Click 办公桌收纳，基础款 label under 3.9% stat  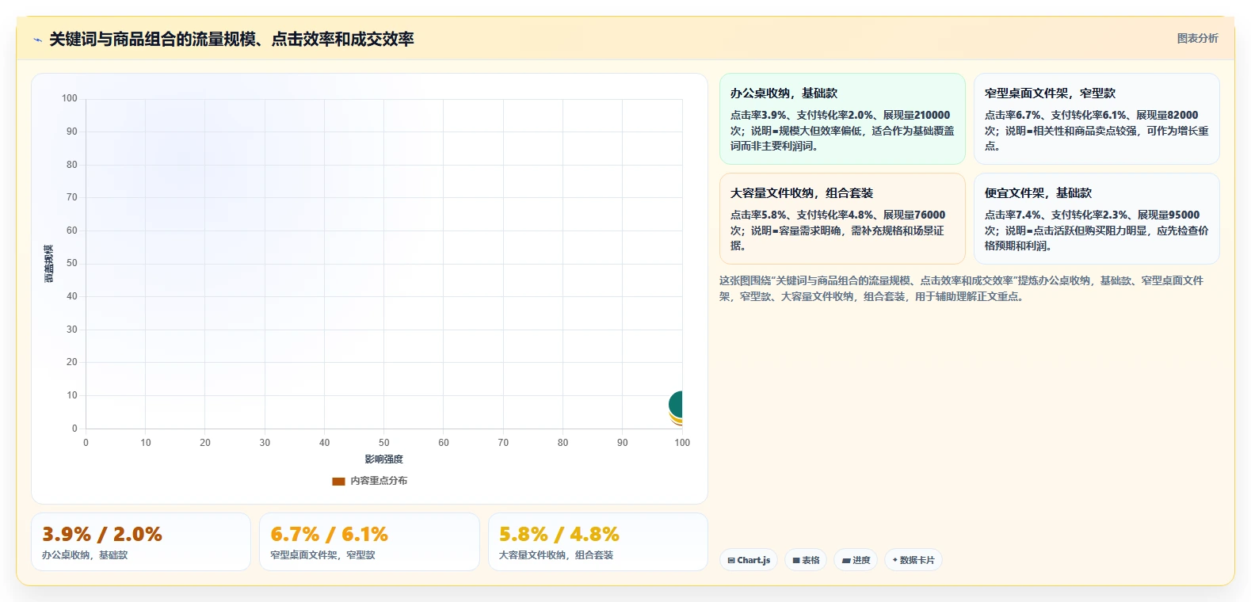(85, 555)
